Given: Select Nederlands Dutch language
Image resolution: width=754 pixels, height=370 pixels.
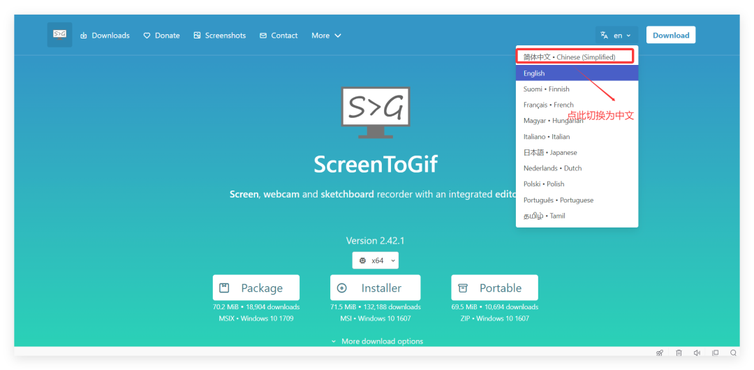Looking at the screenshot, I should click(x=577, y=168).
